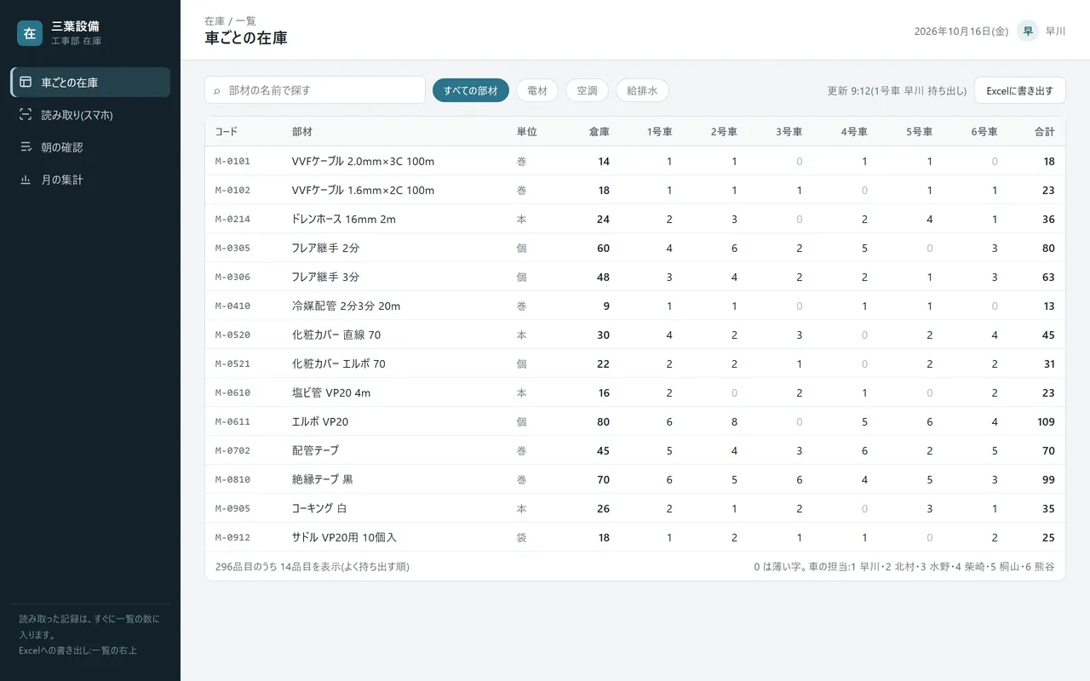Screen dimensions: 1090x681
Task: Open the 読み取り(スマホ) page
Action: [90, 115]
